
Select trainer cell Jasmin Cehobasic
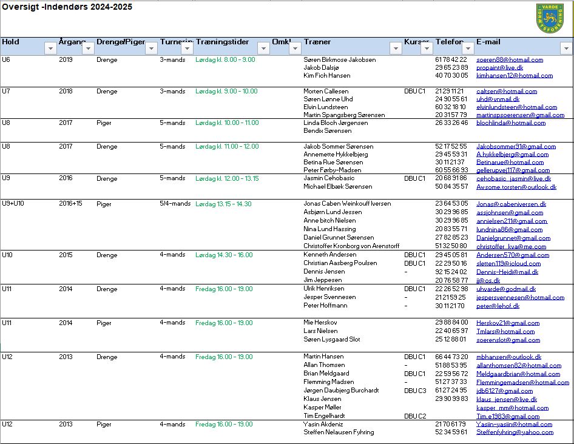point(329,178)
